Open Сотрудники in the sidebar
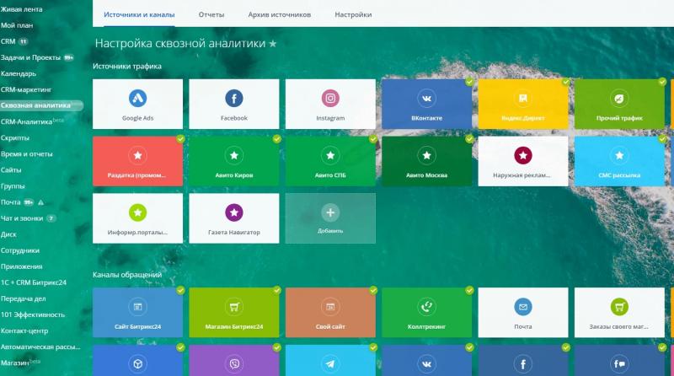674x376 pixels. (20, 250)
